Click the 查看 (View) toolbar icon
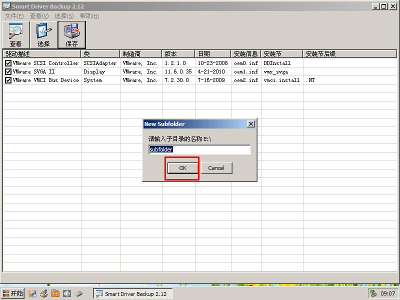Screen dimensions: 400x300 click(x=15, y=34)
